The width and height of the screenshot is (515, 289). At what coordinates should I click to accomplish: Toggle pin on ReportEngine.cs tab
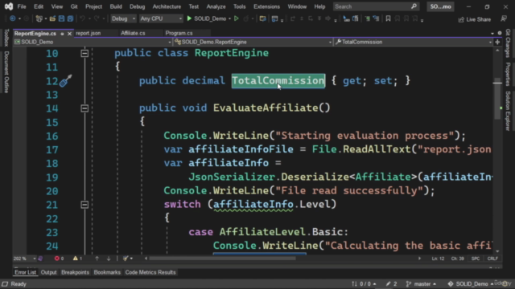click(62, 34)
